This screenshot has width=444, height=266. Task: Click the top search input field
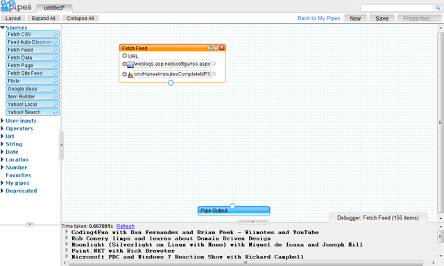(x=398, y=8)
